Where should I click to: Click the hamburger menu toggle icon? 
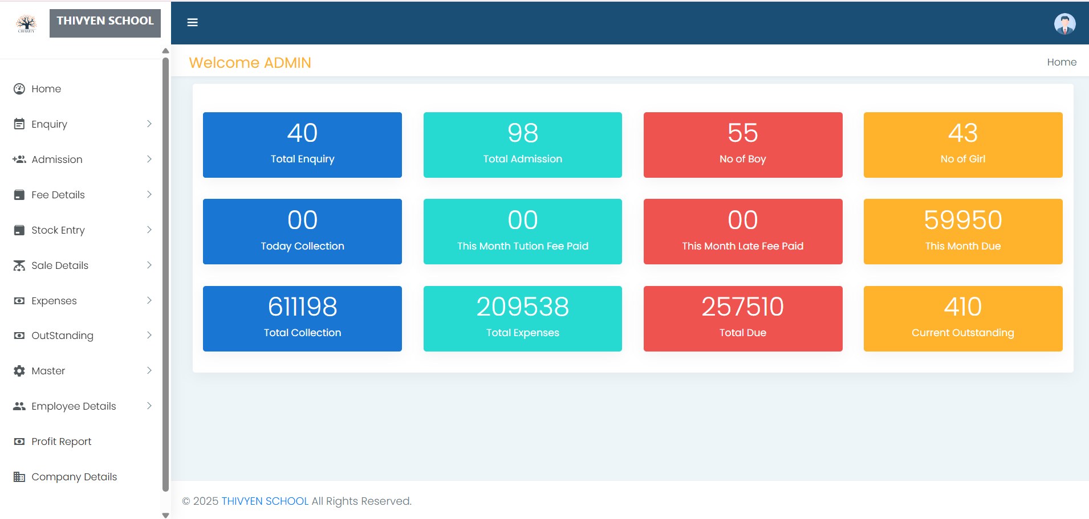tap(193, 22)
